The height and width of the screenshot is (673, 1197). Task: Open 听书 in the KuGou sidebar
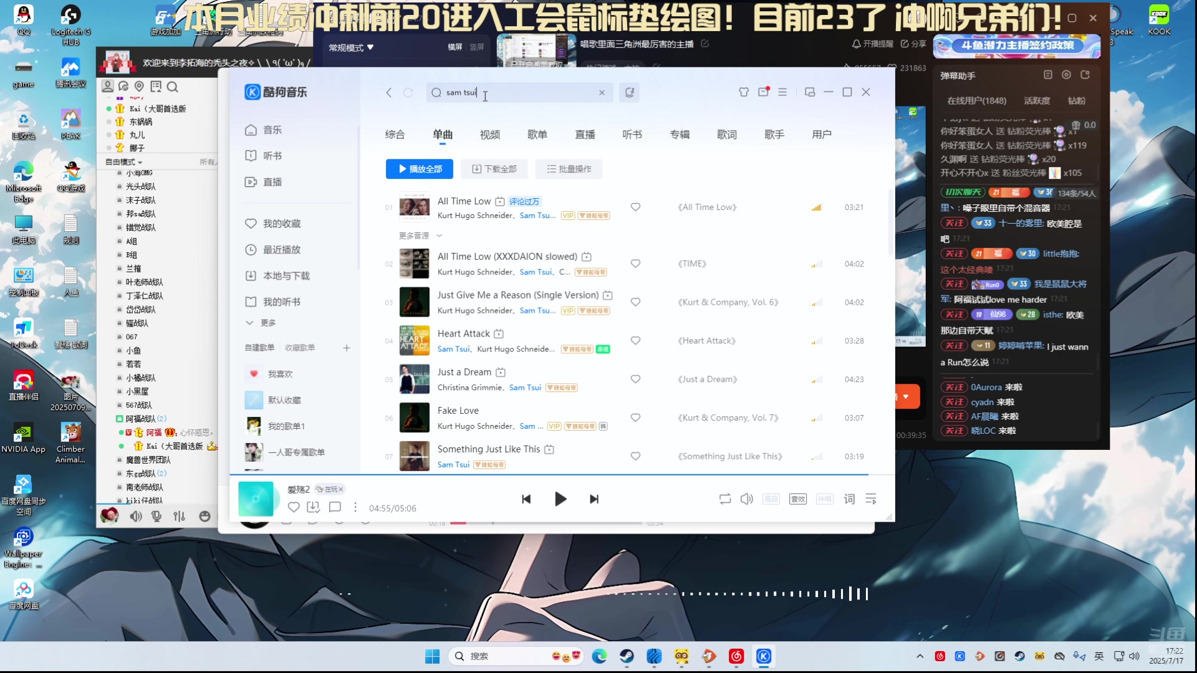coord(263,156)
